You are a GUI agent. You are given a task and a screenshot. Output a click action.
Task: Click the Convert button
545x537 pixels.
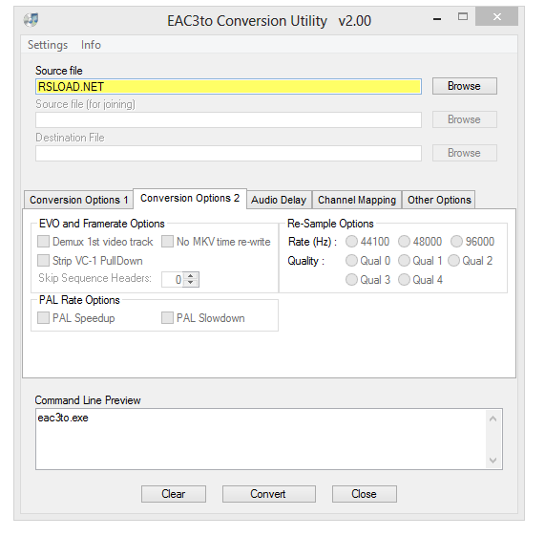268,494
